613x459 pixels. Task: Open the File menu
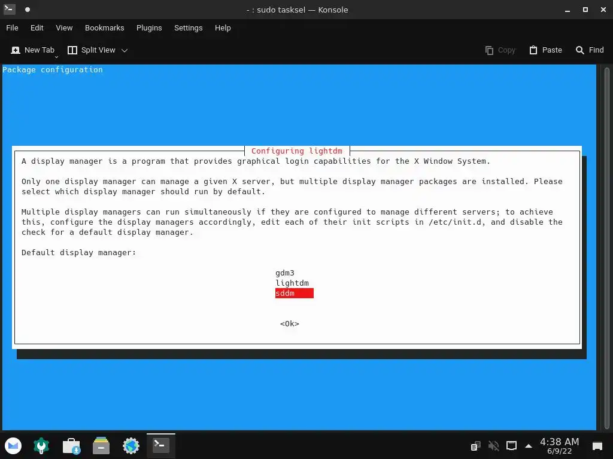point(12,27)
